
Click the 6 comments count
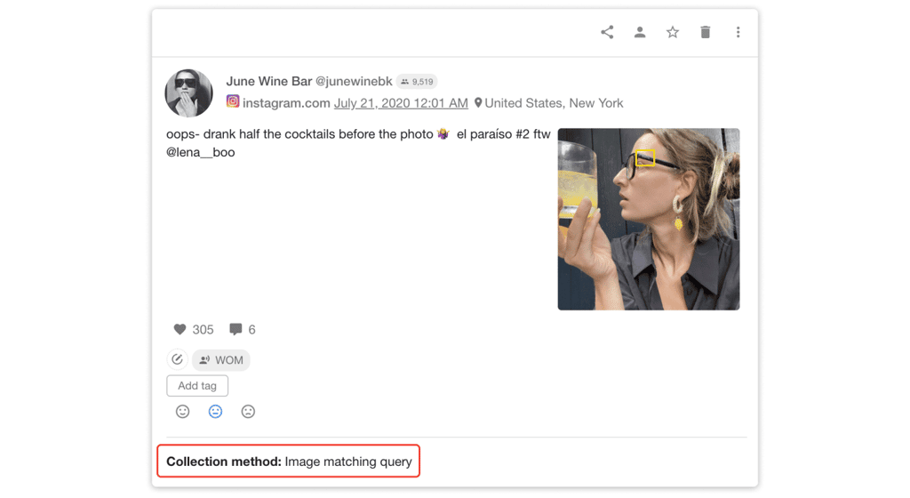pos(251,330)
